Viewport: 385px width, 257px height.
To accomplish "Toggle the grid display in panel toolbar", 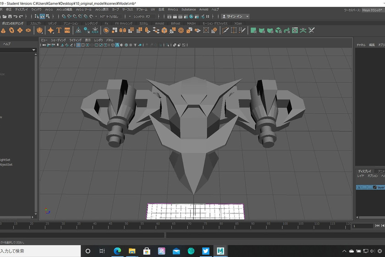I will tap(78, 45).
